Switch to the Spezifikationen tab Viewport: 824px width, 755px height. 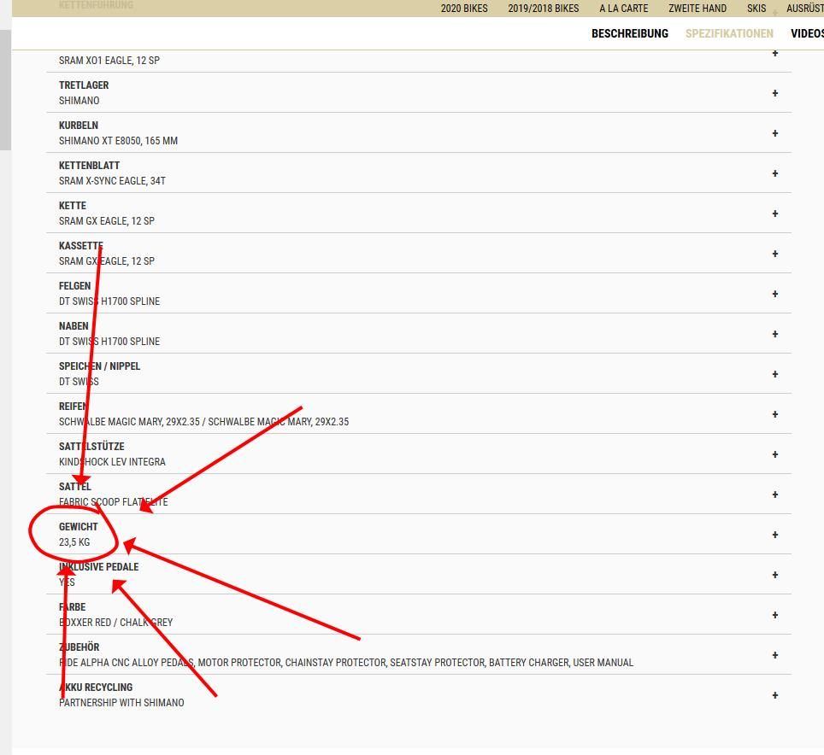[729, 33]
